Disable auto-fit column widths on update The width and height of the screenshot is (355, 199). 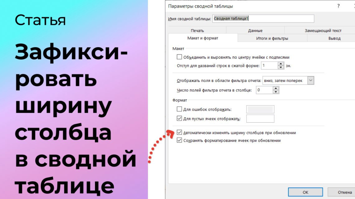point(179,133)
